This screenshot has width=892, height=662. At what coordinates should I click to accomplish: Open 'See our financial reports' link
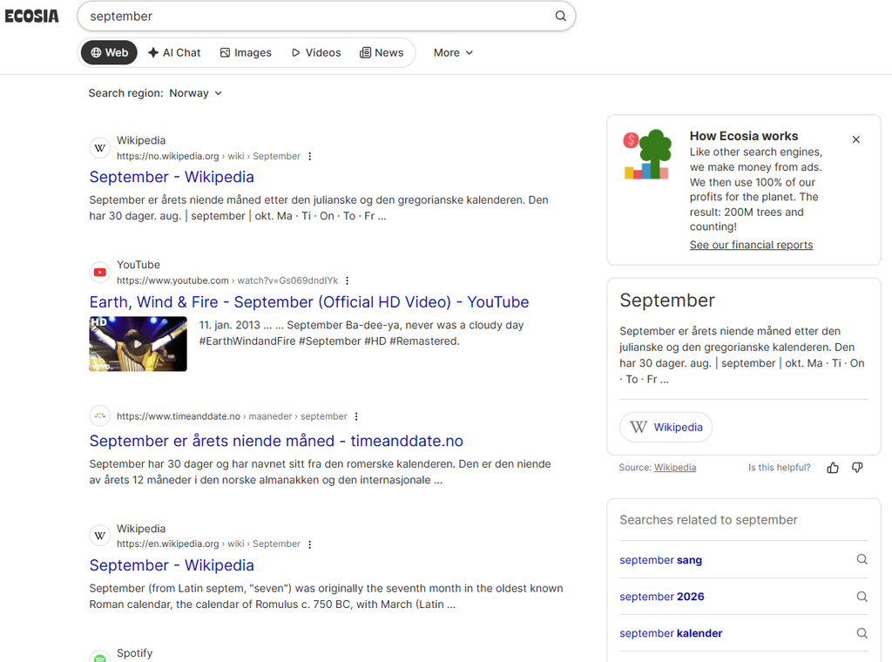pyautogui.click(x=751, y=245)
